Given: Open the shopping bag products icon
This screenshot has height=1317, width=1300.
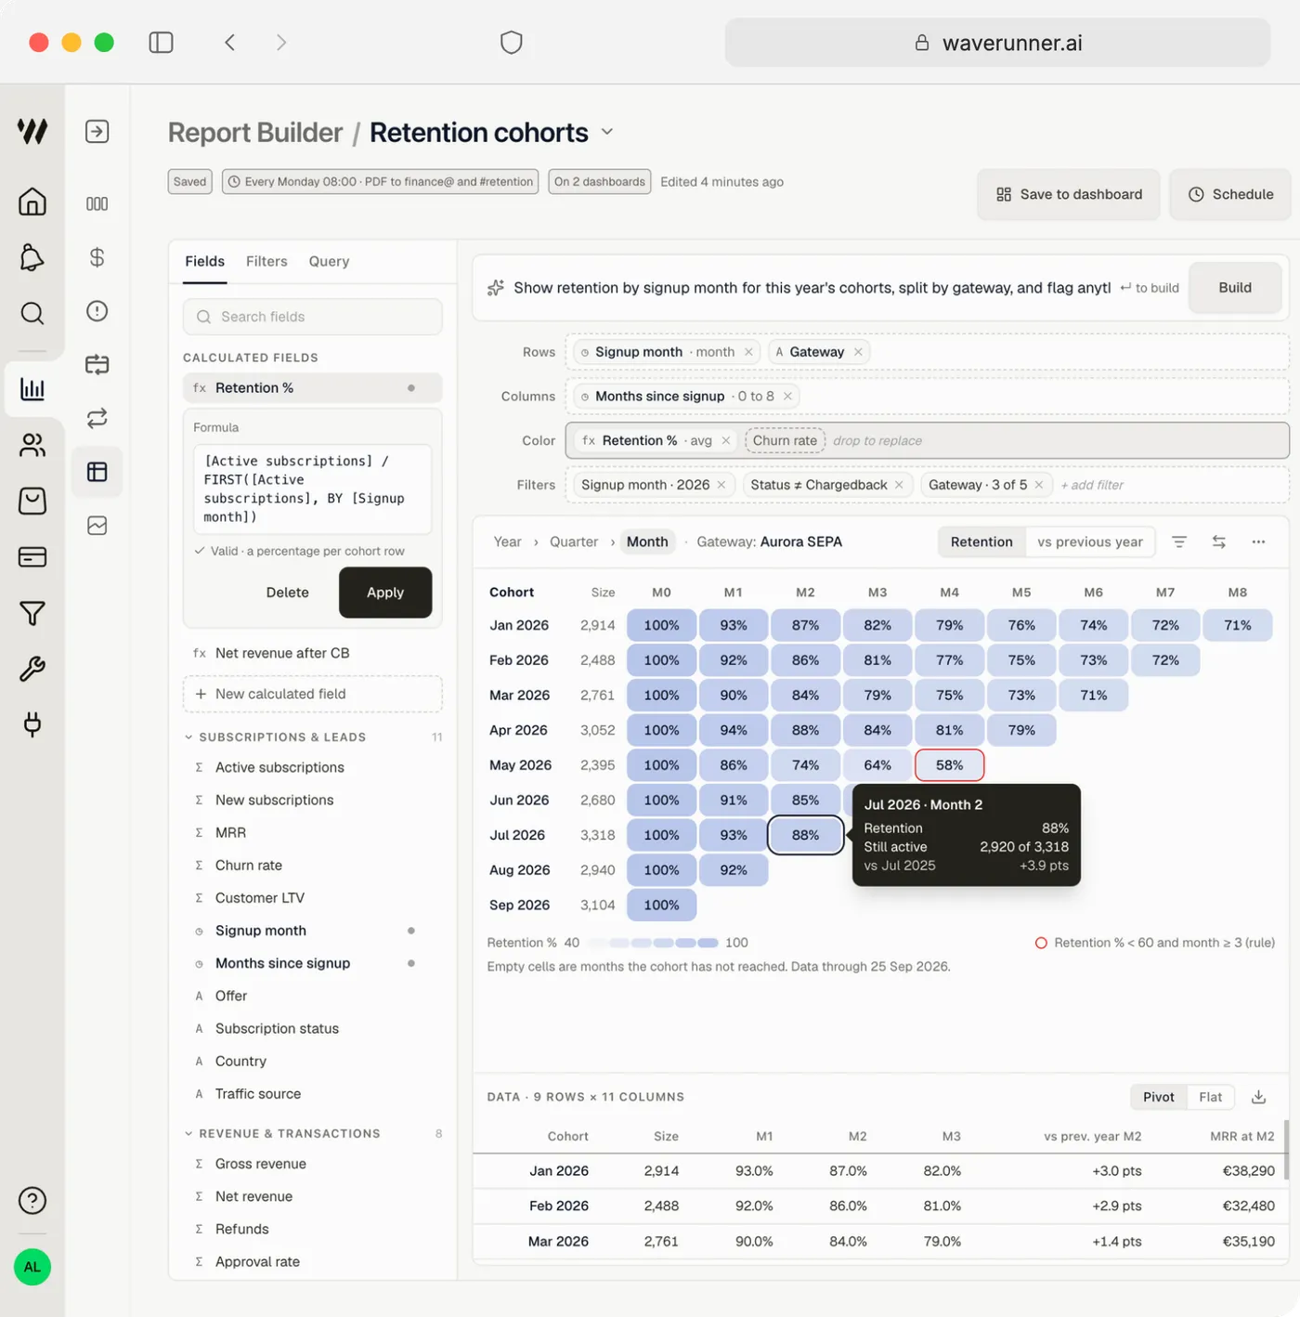Looking at the screenshot, I should (32, 502).
